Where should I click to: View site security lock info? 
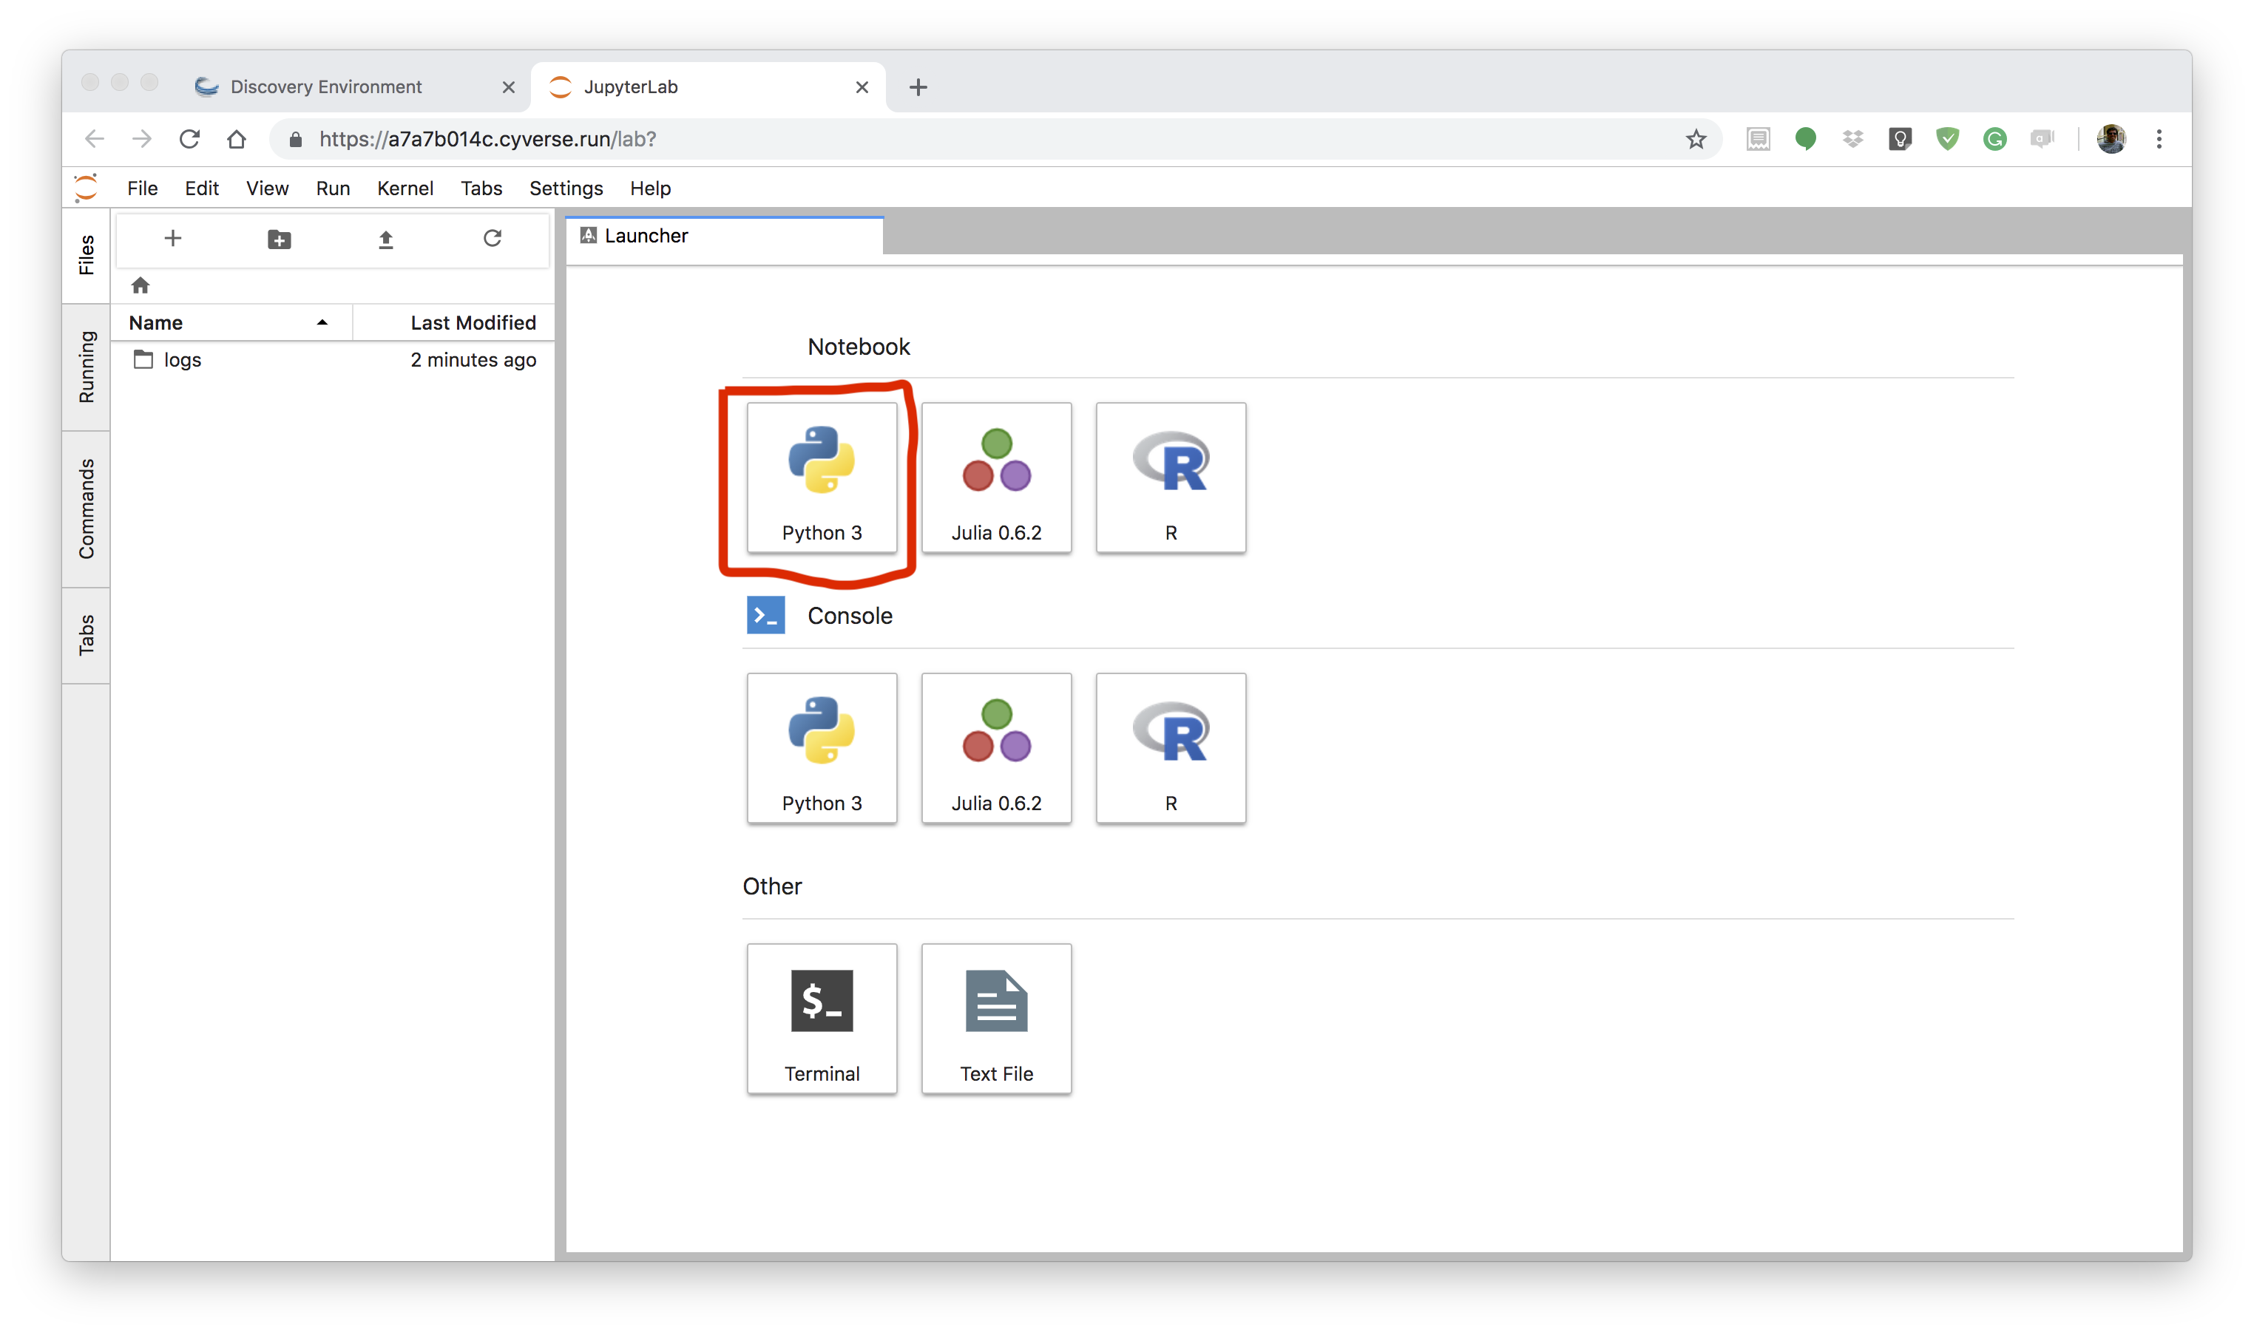point(295,140)
